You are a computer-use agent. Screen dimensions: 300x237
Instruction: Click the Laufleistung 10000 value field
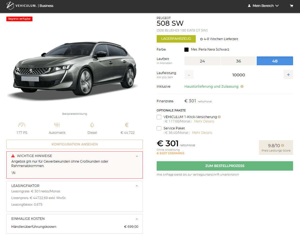(x=238, y=75)
